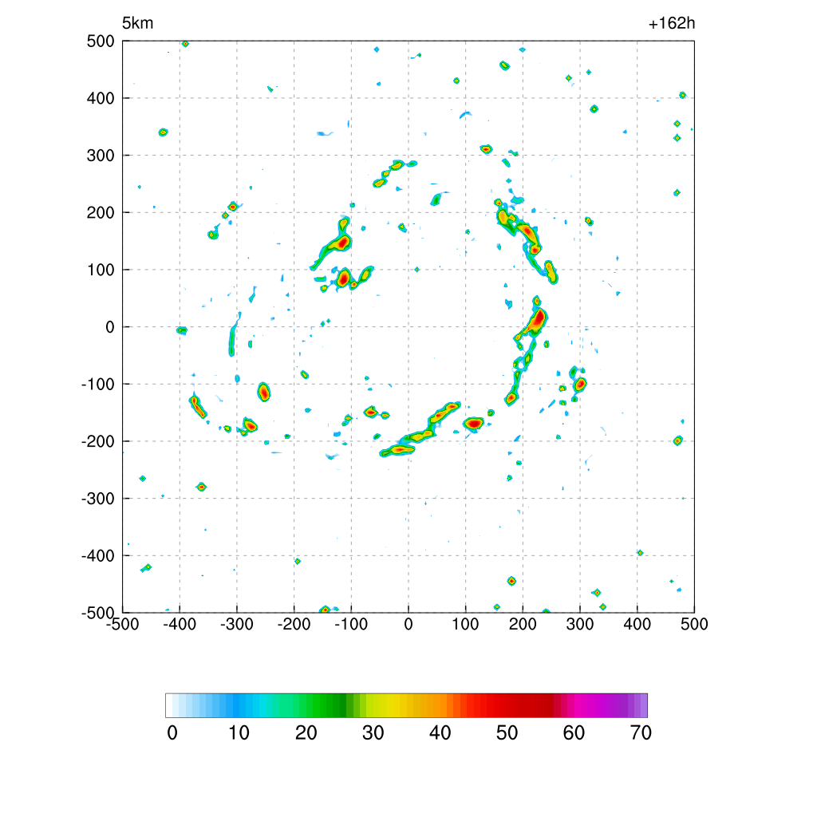Select the y-axis tick label 400
Image resolution: width=817 pixels, height=817 pixels.
tap(101, 98)
